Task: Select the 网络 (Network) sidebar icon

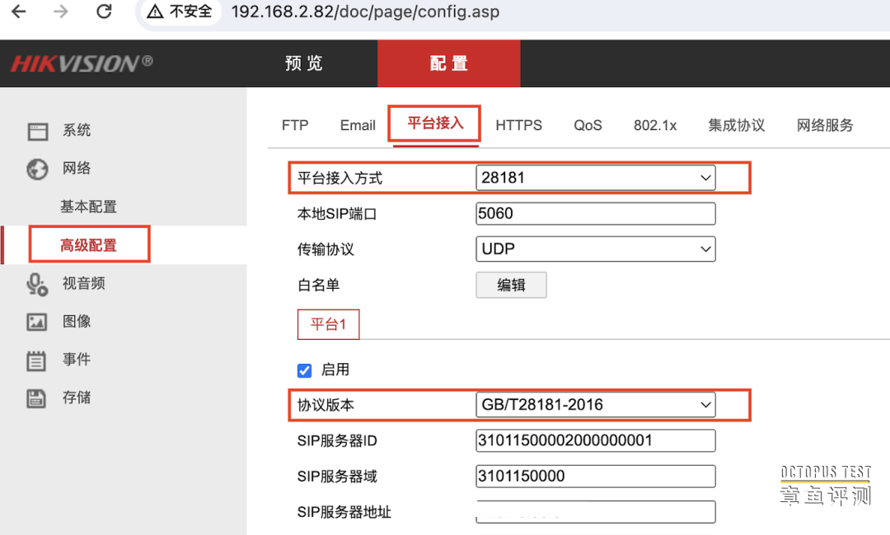Action: (x=76, y=168)
